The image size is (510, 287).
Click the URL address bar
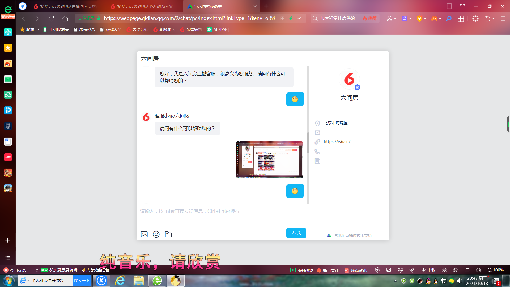pyautogui.click(x=189, y=18)
